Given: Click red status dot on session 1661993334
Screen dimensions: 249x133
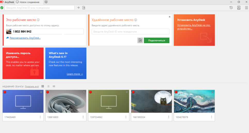Looking at the screenshot, I should point(133,92).
